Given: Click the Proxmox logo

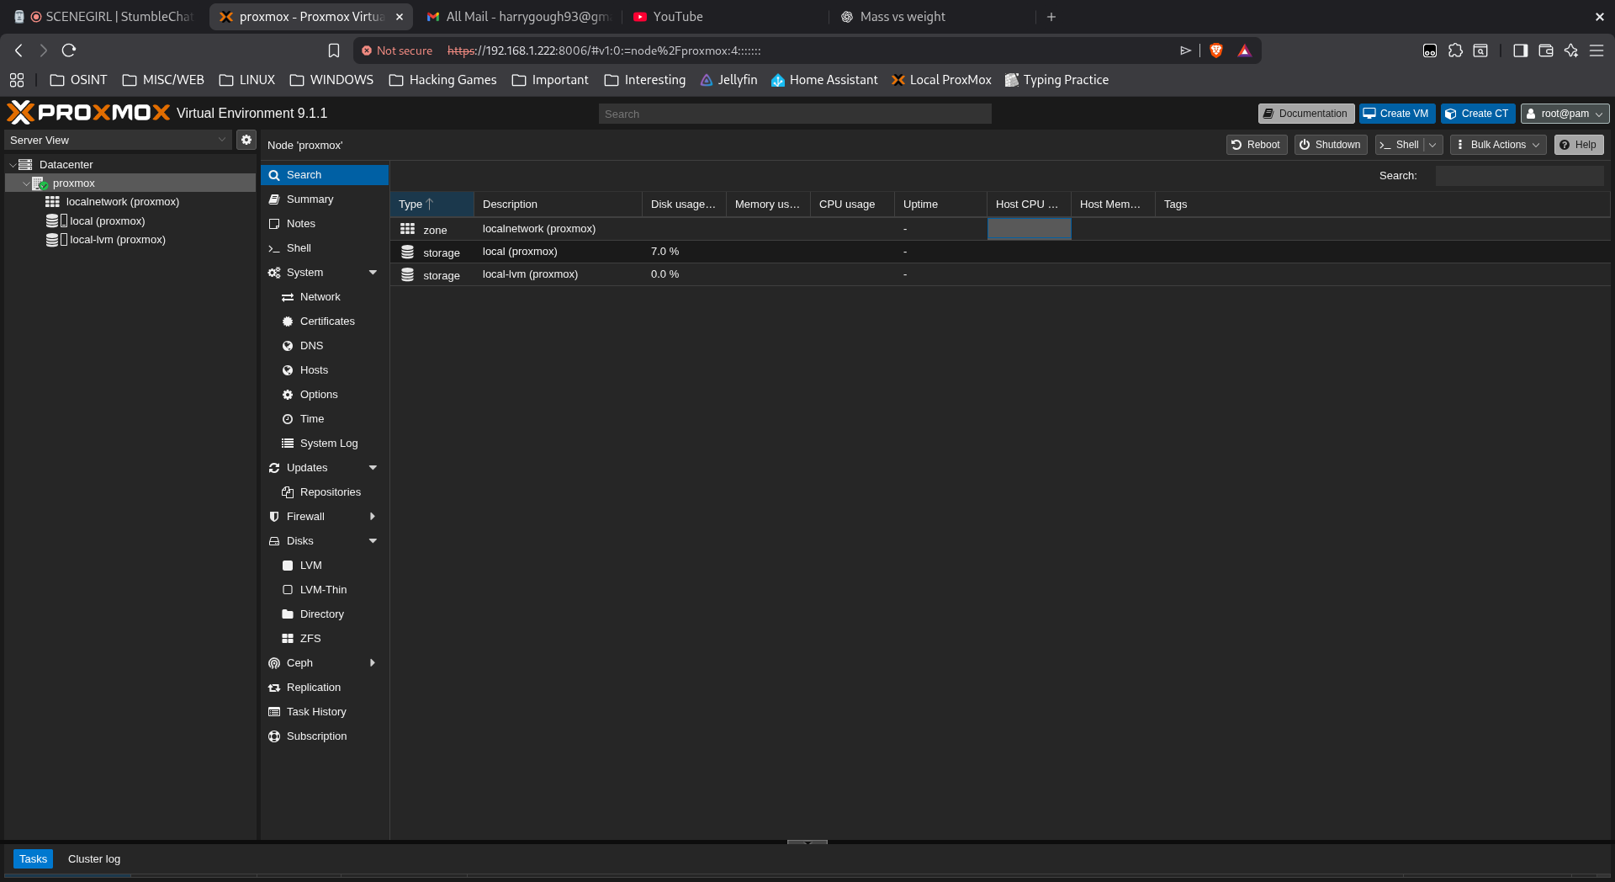Looking at the screenshot, I should click(x=88, y=113).
